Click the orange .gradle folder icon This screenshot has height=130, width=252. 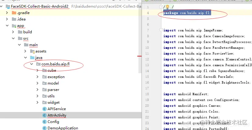point(14,13)
